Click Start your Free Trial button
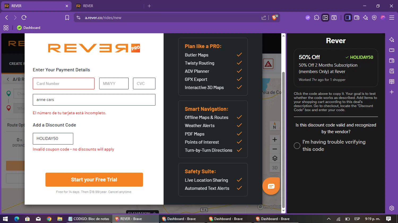Image resolution: width=398 pixels, height=223 pixels. click(94, 180)
